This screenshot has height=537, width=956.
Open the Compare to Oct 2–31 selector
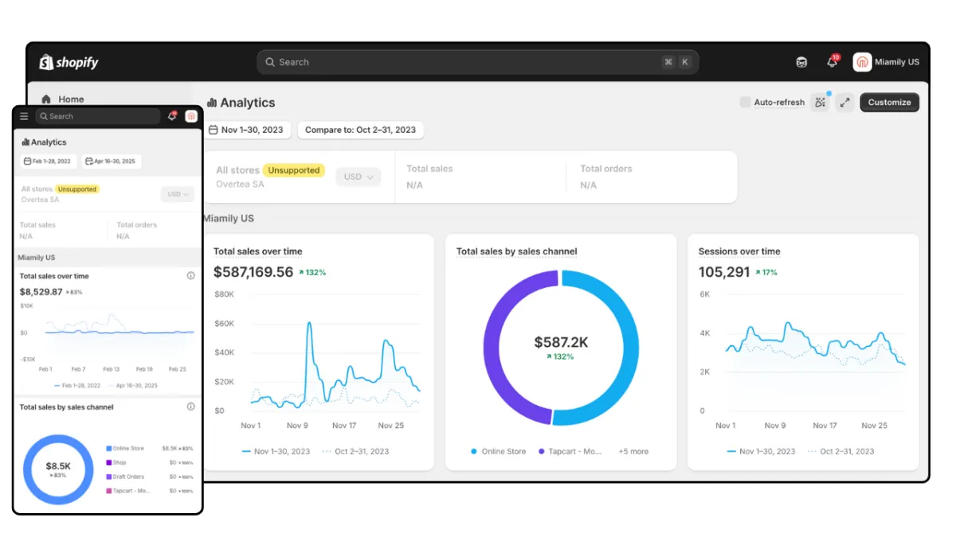pyautogui.click(x=361, y=130)
